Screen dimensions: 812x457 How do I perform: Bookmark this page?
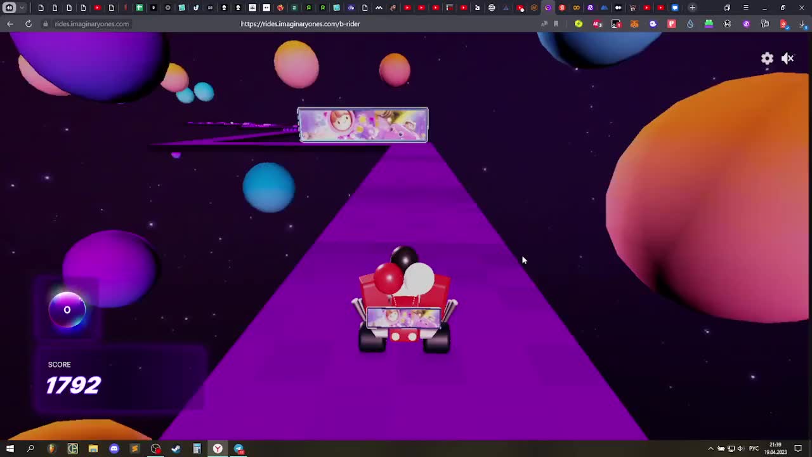[556, 23]
